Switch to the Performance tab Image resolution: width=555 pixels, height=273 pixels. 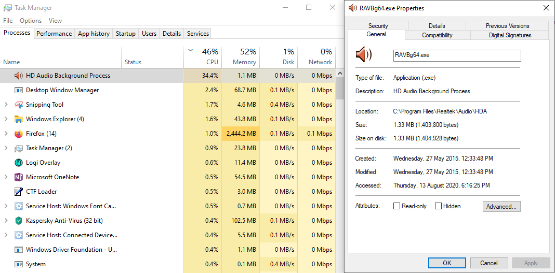54,34
